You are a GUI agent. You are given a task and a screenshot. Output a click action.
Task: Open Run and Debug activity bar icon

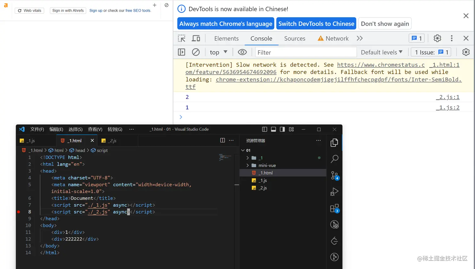(x=334, y=191)
